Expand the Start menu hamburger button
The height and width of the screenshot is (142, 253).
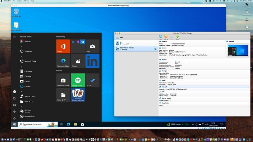coord(15,37)
